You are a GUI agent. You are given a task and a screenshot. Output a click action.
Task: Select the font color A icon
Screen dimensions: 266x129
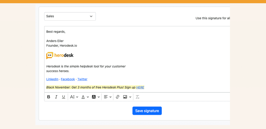pos(83,97)
